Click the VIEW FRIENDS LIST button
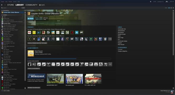 click(165, 91)
